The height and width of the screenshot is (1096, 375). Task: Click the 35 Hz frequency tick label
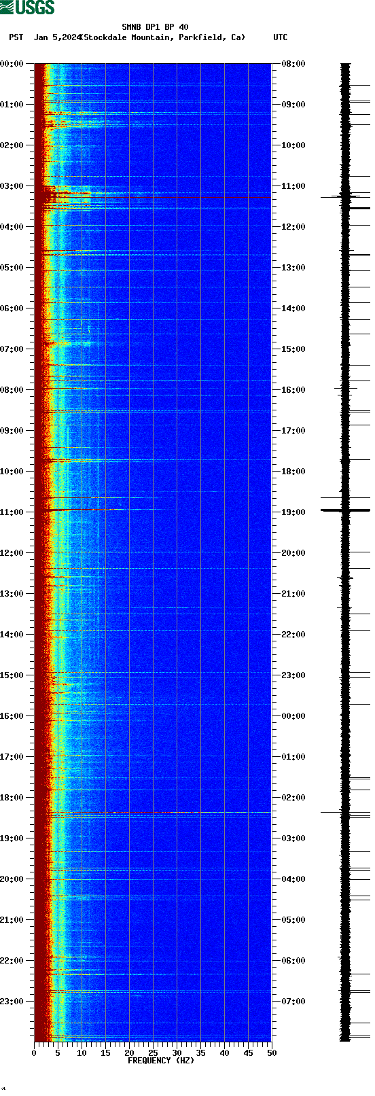point(200,1053)
